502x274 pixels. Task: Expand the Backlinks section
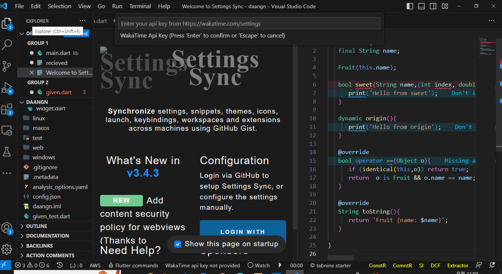55,246
